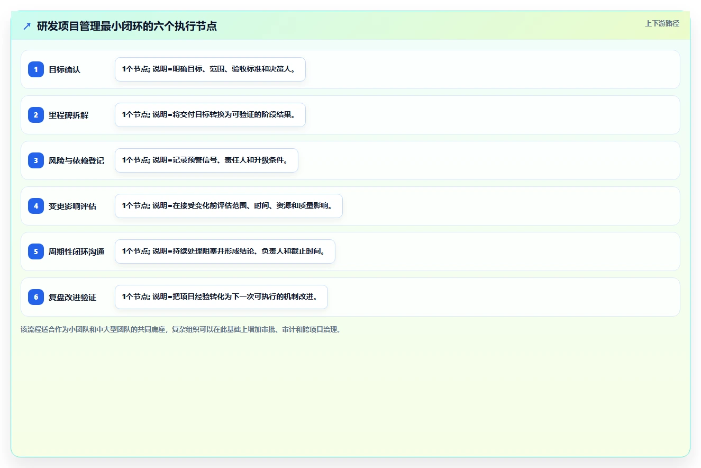Select the number 1 step badge
The image size is (701, 468).
pyautogui.click(x=36, y=69)
